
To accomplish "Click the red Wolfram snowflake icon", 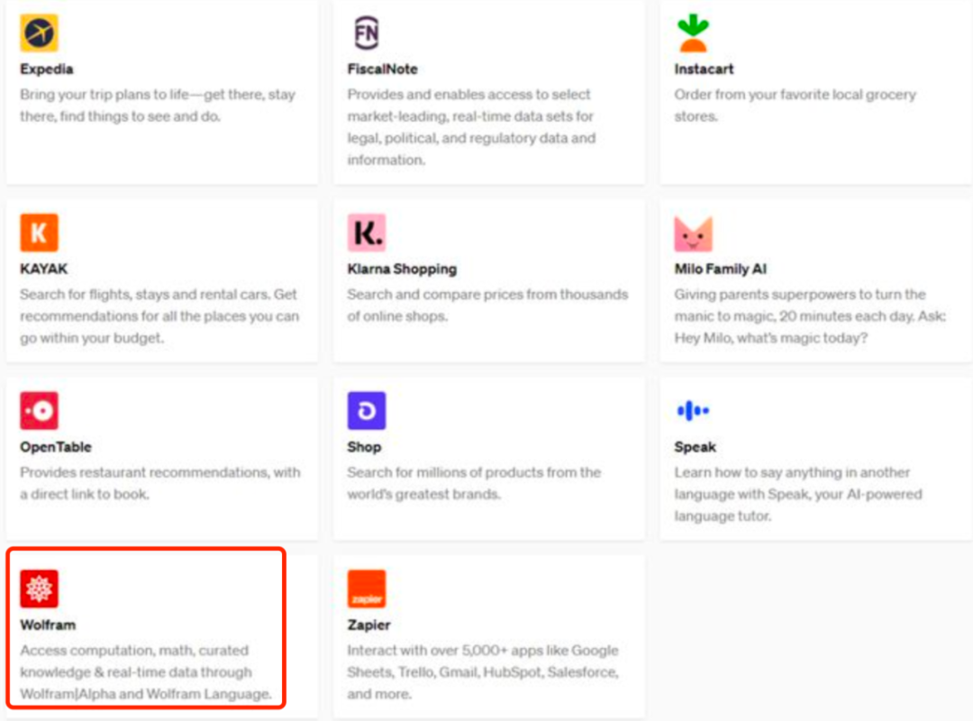I will 39,589.
